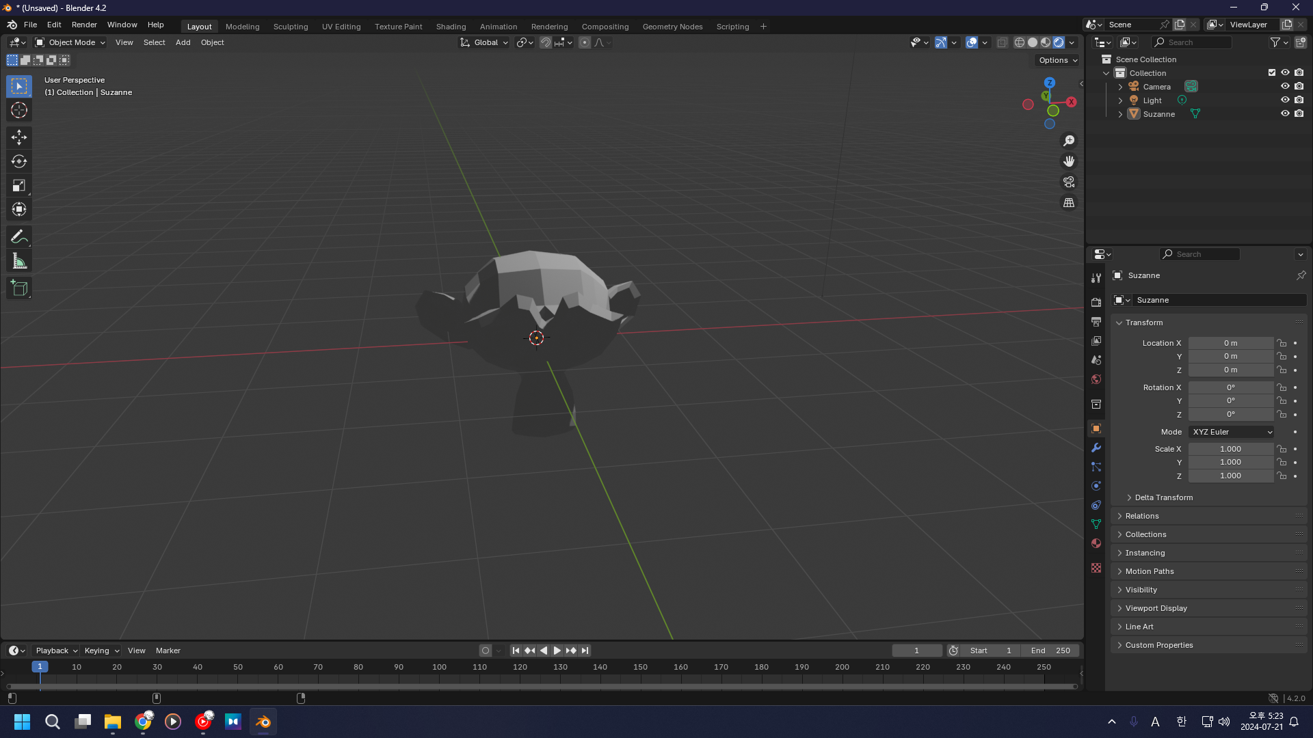Open the Object Data properties tab
Viewport: 1313px width, 738px height.
tap(1096, 524)
